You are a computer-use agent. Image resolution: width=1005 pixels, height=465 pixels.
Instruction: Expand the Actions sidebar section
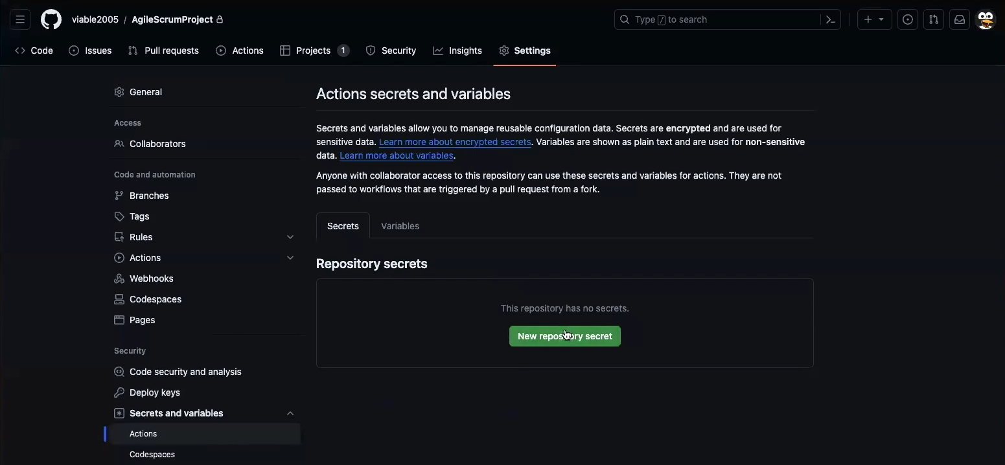coord(290,258)
